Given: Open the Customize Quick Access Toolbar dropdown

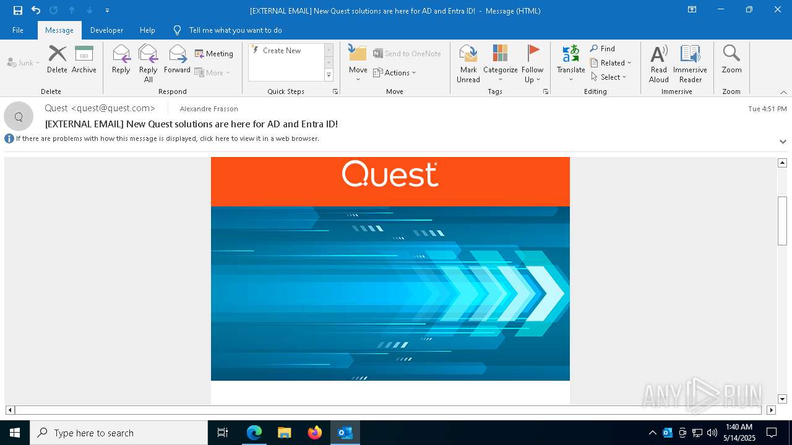Looking at the screenshot, I should pyautogui.click(x=108, y=11).
